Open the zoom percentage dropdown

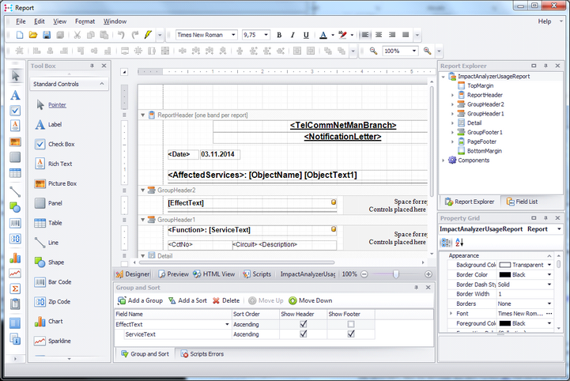click(x=414, y=51)
